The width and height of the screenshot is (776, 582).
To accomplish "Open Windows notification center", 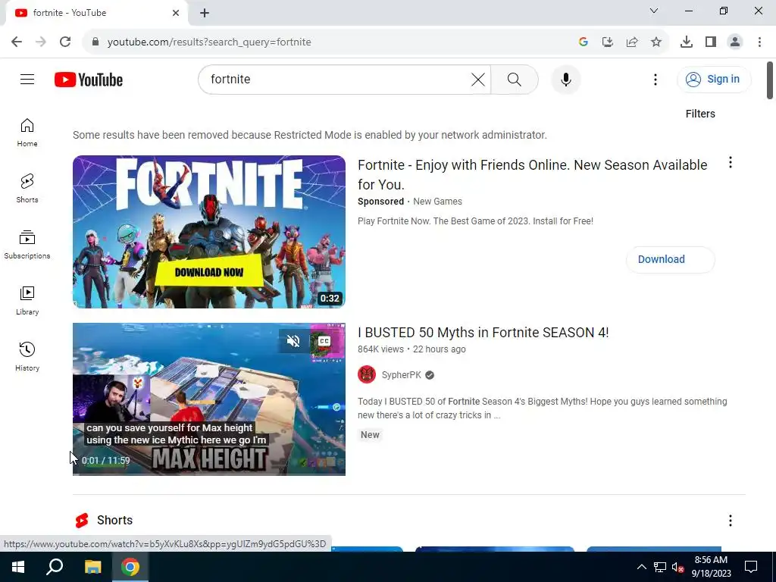I will click(751, 567).
